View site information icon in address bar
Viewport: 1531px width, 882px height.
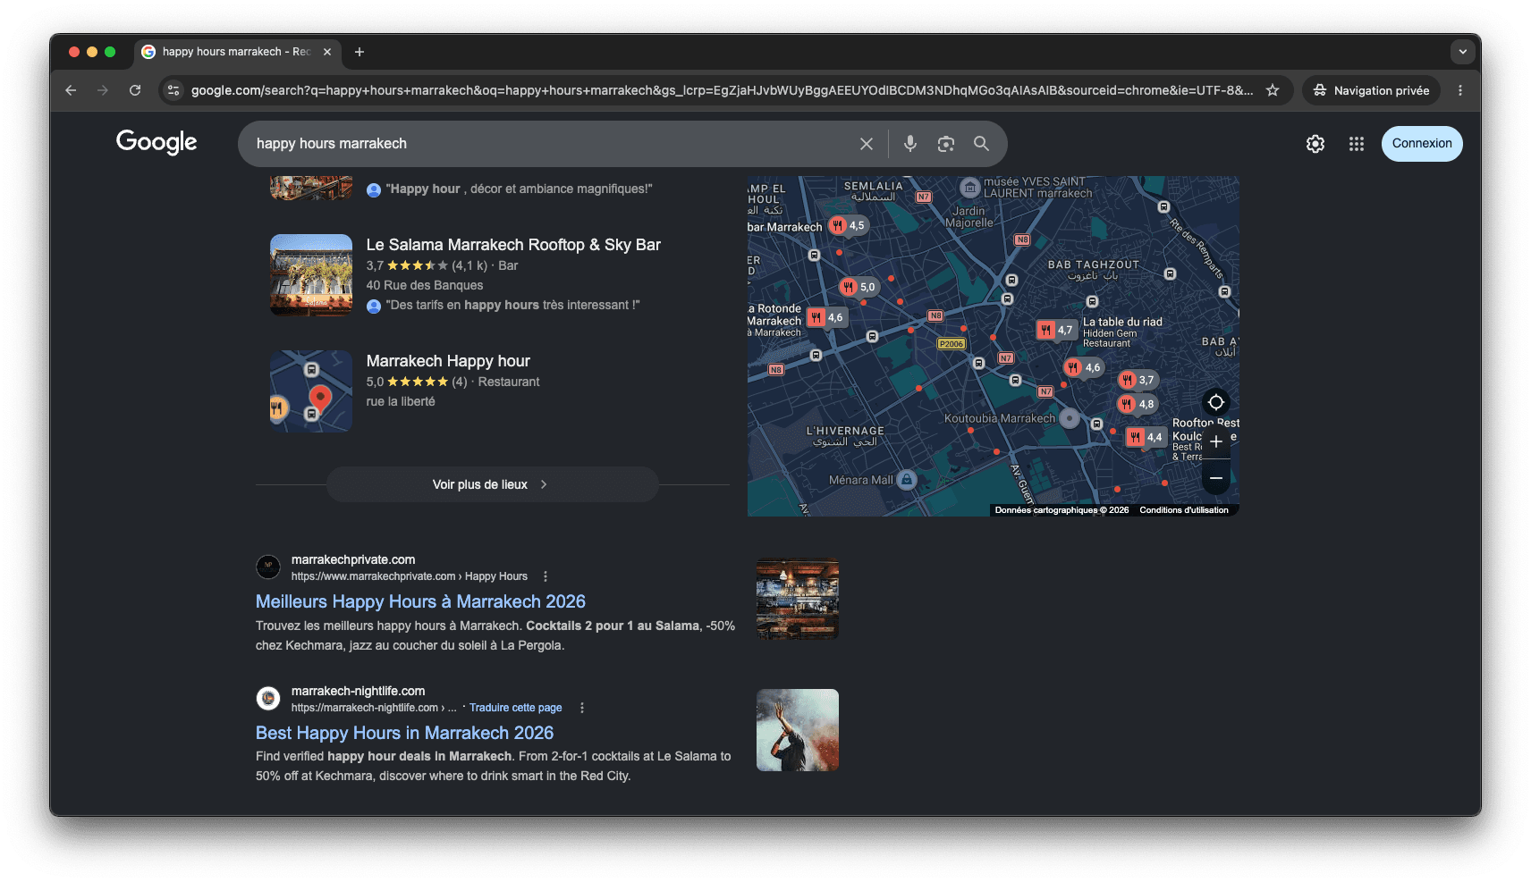[173, 90]
